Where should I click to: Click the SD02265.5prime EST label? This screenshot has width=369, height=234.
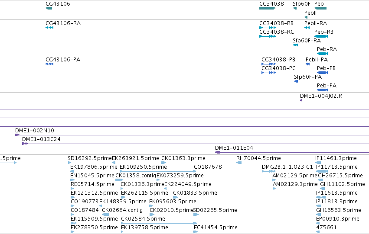point(215,210)
